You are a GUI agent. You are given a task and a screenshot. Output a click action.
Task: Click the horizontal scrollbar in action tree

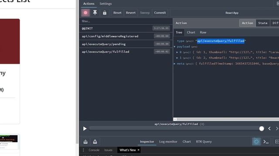(x=228, y=119)
